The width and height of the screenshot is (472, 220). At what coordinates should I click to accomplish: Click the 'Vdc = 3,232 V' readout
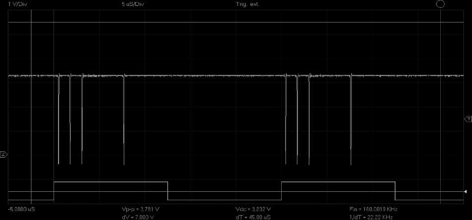point(253,209)
